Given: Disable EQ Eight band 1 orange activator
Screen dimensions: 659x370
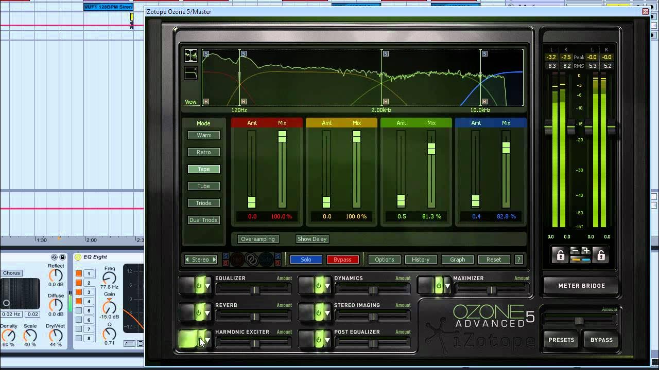Looking at the screenshot, I should (x=79, y=273).
